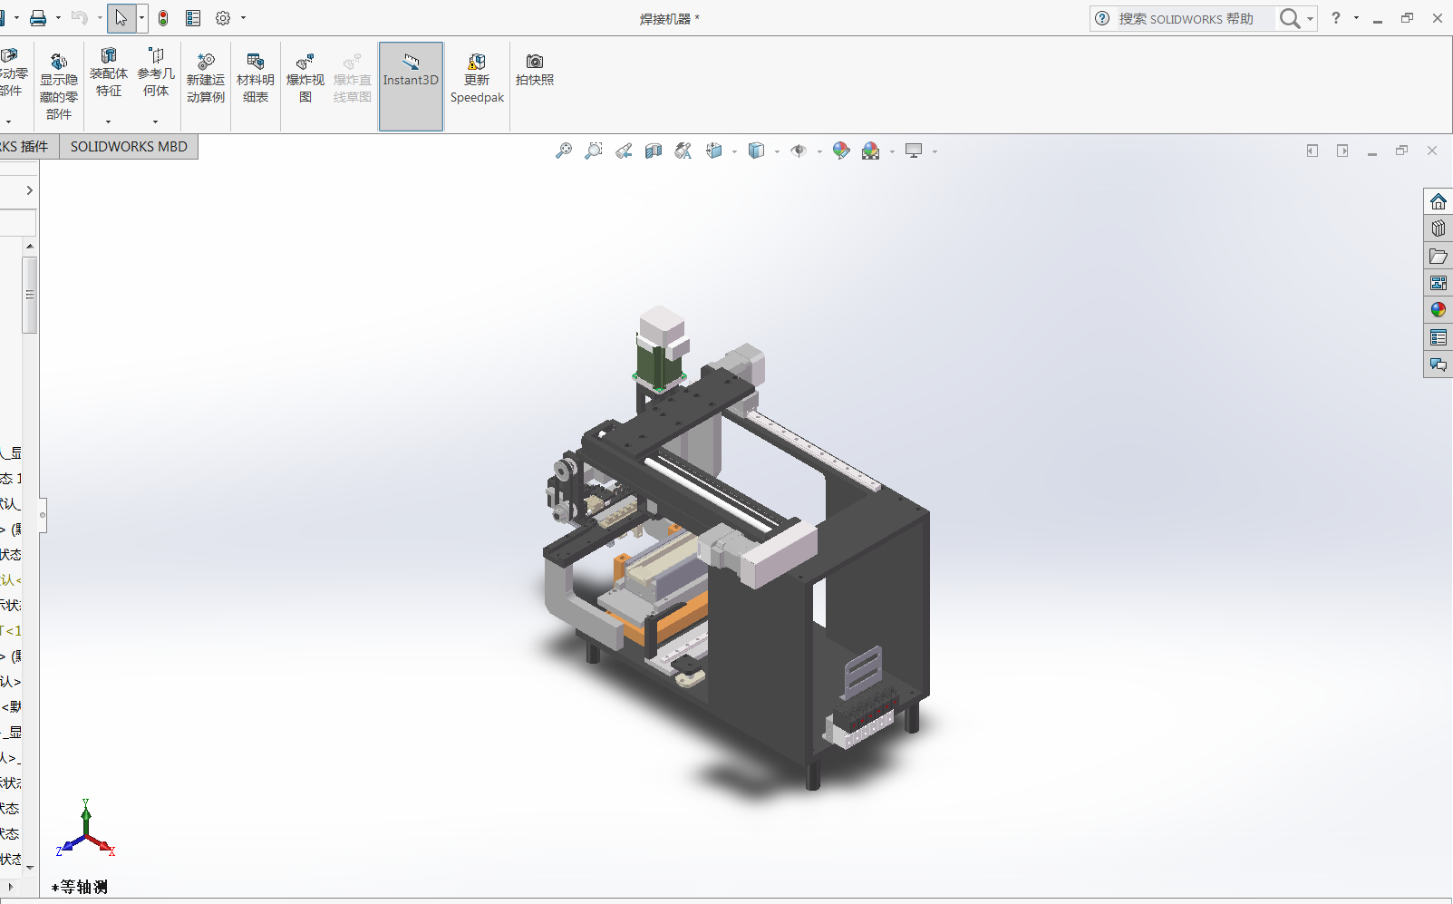Open the Appearances color ball task pane
Screen dimensions: 1453x904
(x=1438, y=310)
